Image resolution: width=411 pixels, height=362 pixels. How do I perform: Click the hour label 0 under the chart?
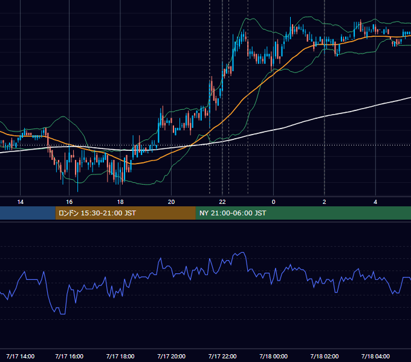pos(273,202)
